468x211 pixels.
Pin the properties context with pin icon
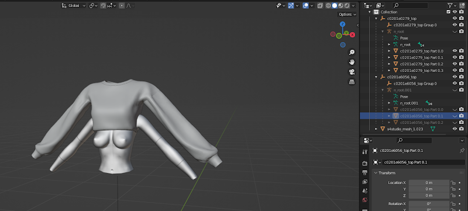point(462,151)
